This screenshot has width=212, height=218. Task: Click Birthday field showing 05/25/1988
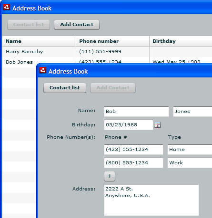(x=129, y=125)
